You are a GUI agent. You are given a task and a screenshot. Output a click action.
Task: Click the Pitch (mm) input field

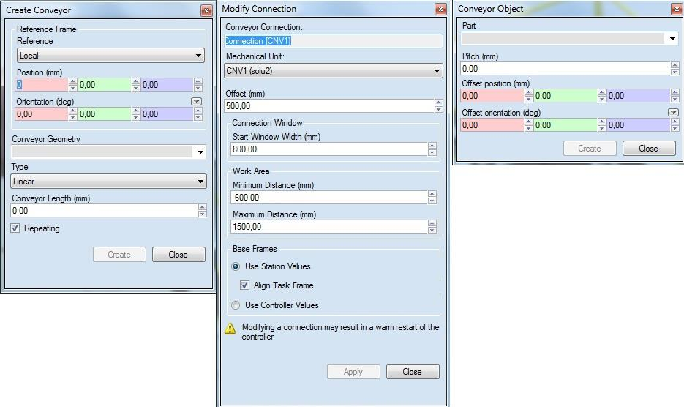click(565, 69)
